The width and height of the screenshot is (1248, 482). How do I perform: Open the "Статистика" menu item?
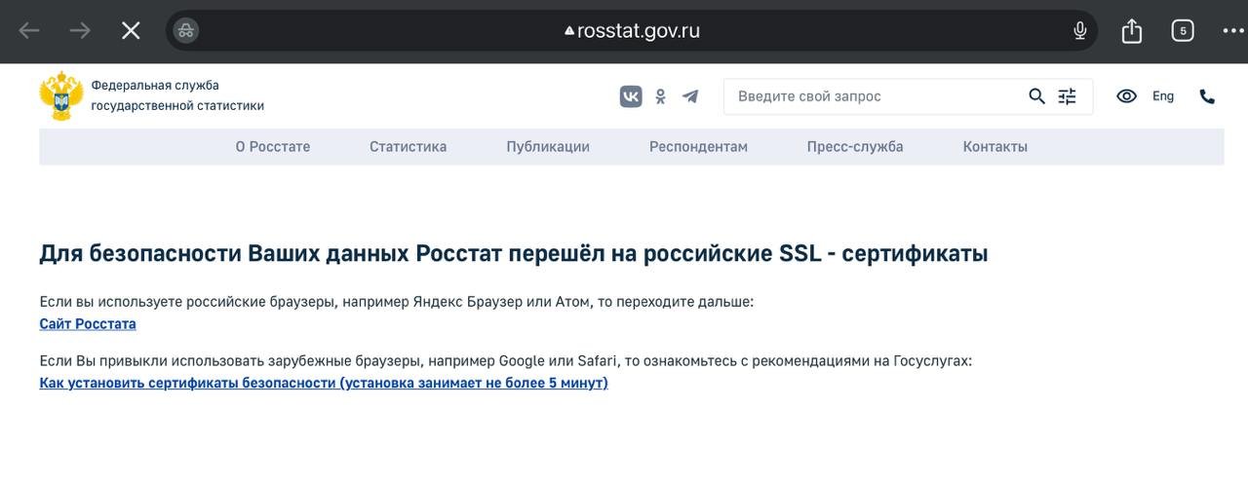(408, 147)
